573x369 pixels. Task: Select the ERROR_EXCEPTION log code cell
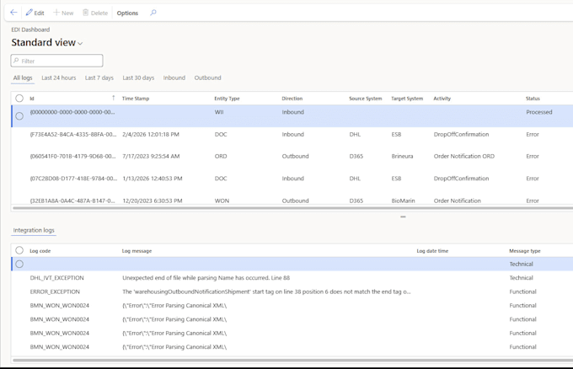pos(55,291)
